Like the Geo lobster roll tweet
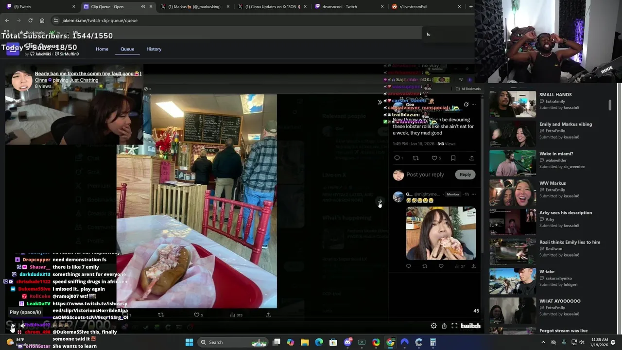 click(x=434, y=158)
